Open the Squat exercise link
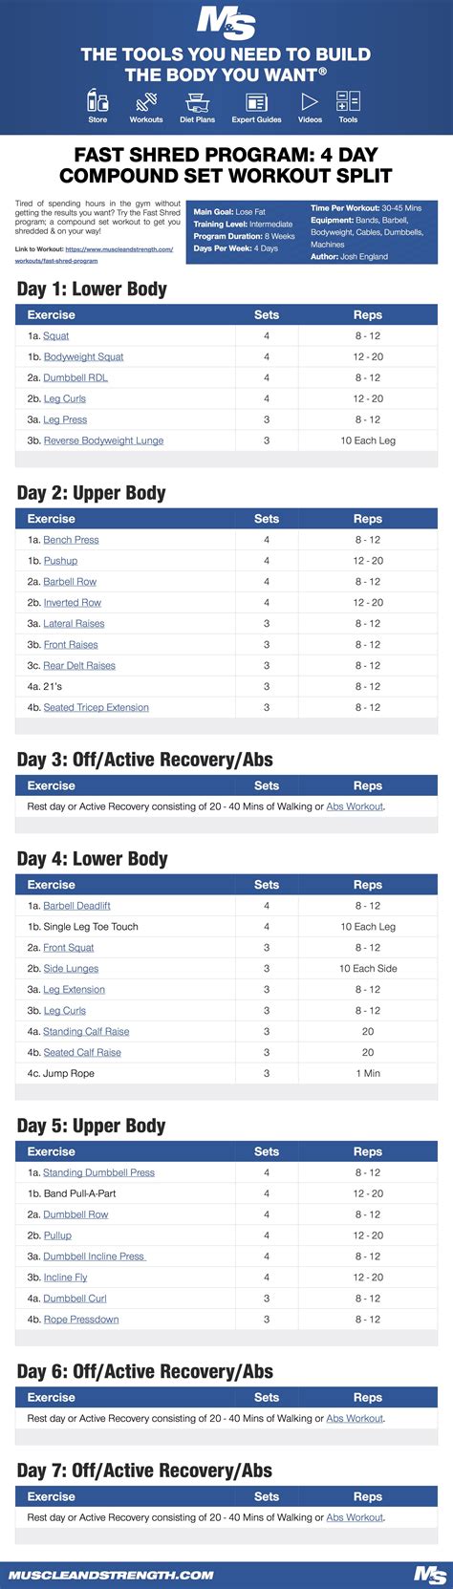The width and height of the screenshot is (453, 1589). (56, 336)
